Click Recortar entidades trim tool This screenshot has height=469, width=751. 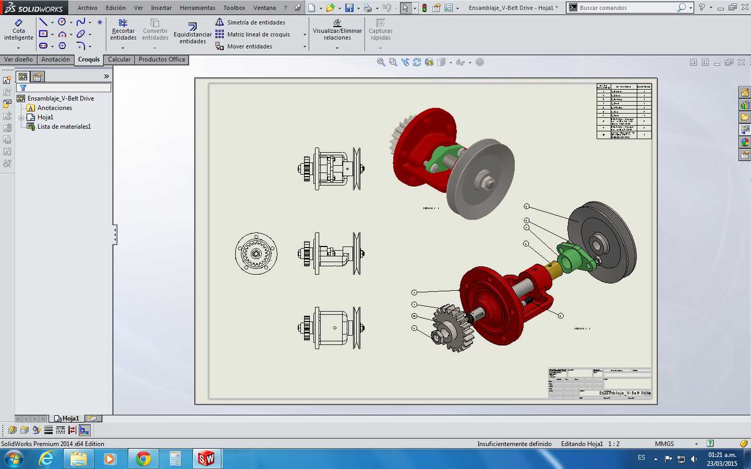(x=123, y=30)
